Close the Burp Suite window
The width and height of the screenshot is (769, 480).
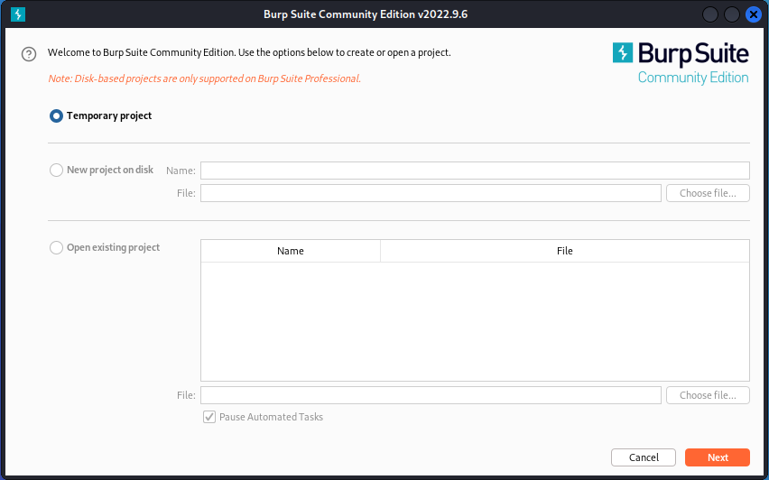coord(754,14)
